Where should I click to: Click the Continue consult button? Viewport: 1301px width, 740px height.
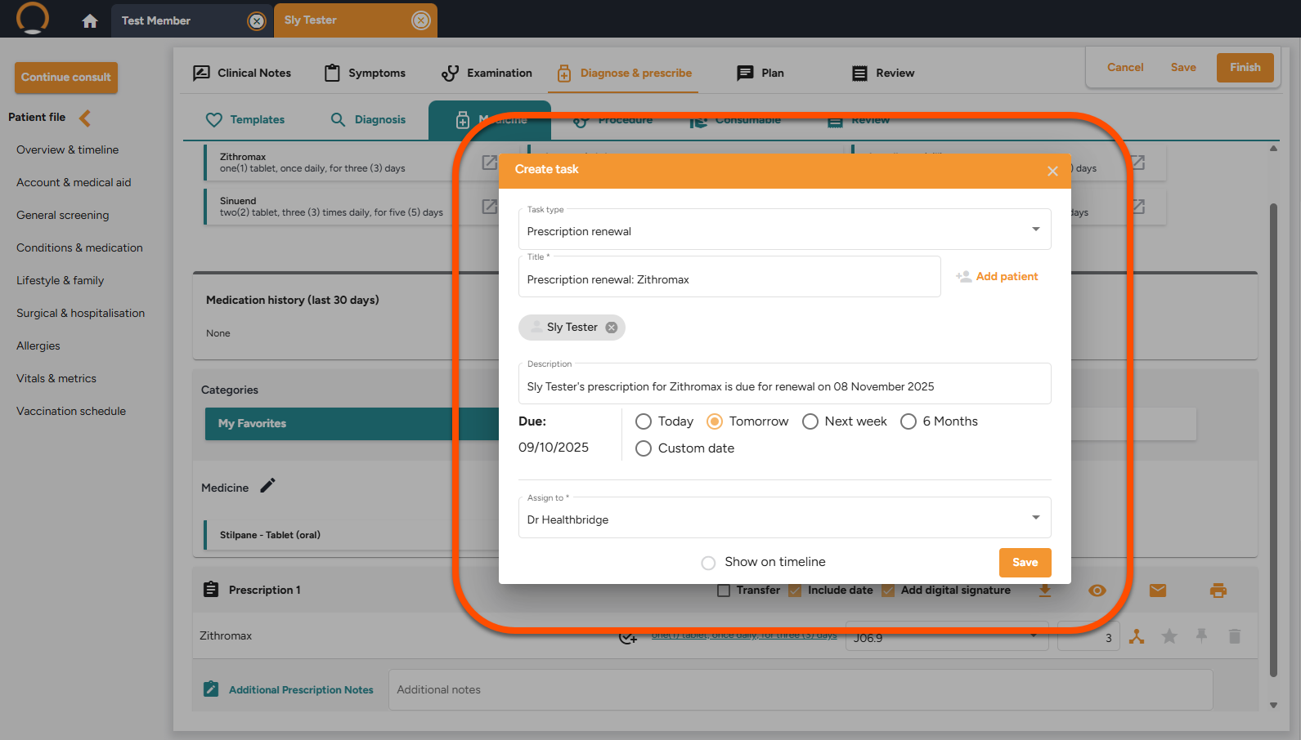(x=66, y=78)
